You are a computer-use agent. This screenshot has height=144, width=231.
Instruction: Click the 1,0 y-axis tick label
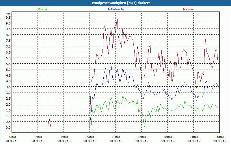8,116
